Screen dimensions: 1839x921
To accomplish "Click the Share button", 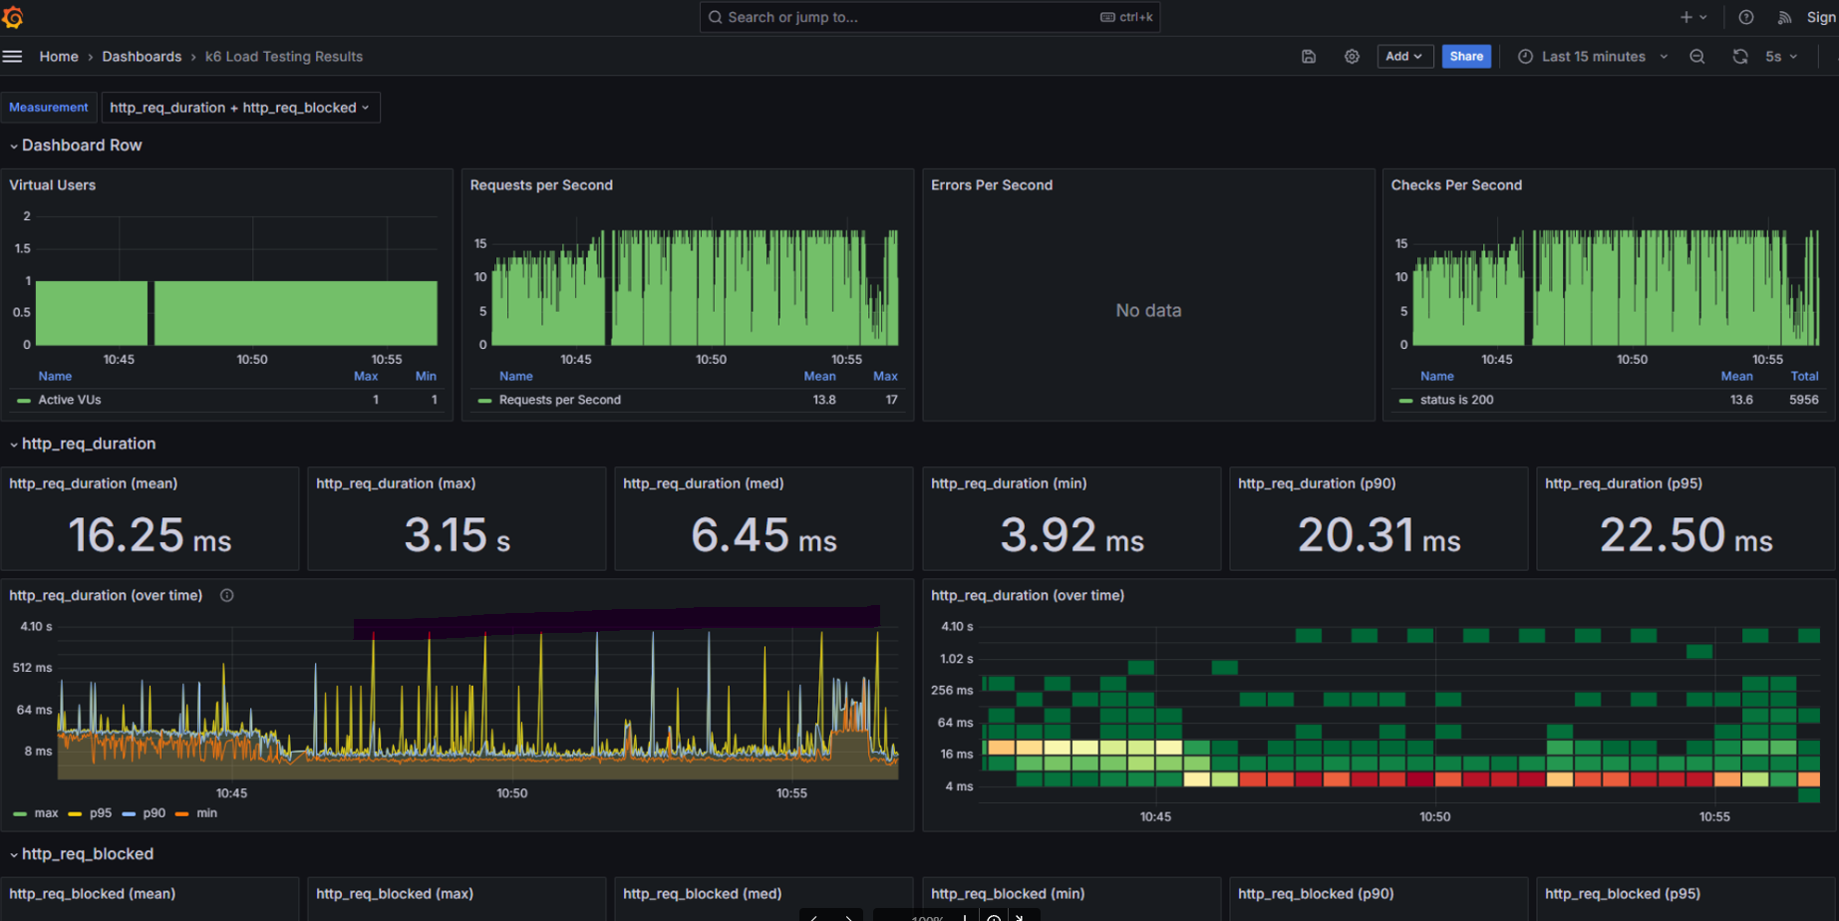I will click(x=1466, y=57).
